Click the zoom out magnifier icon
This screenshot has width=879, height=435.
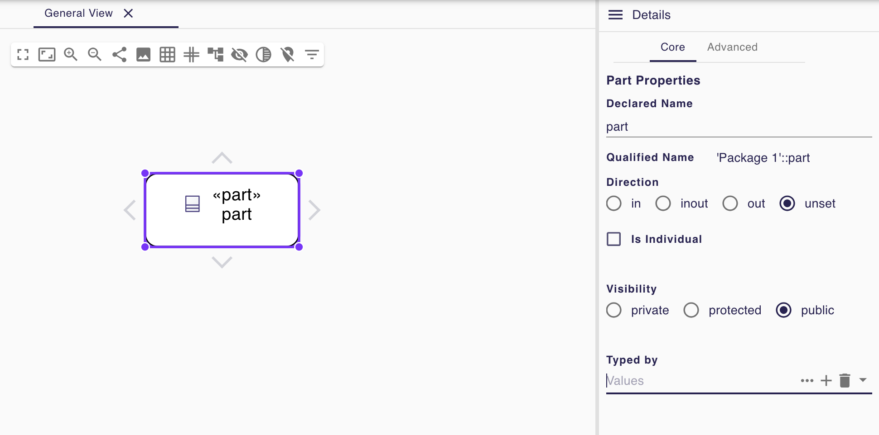95,55
